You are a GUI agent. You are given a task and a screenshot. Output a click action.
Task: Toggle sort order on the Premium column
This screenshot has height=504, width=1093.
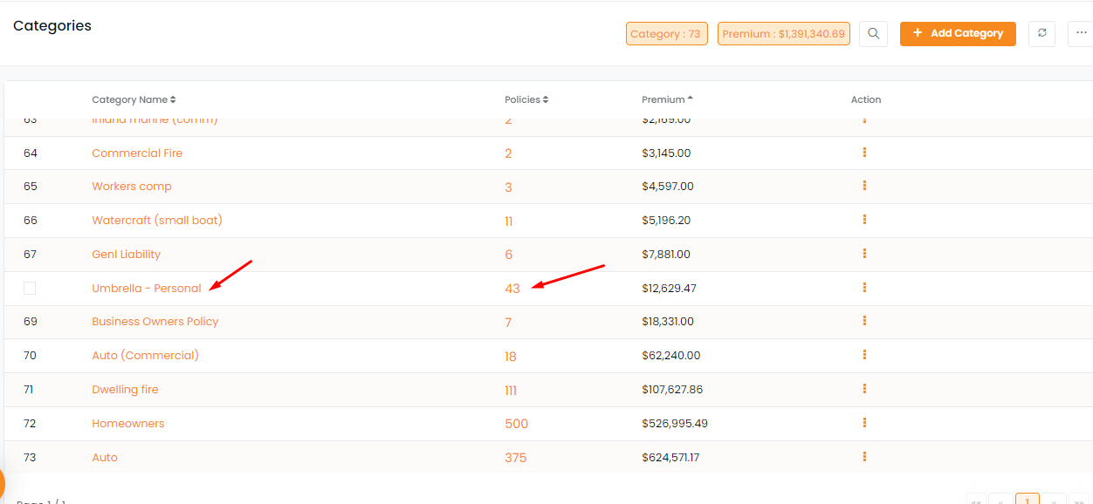(667, 99)
